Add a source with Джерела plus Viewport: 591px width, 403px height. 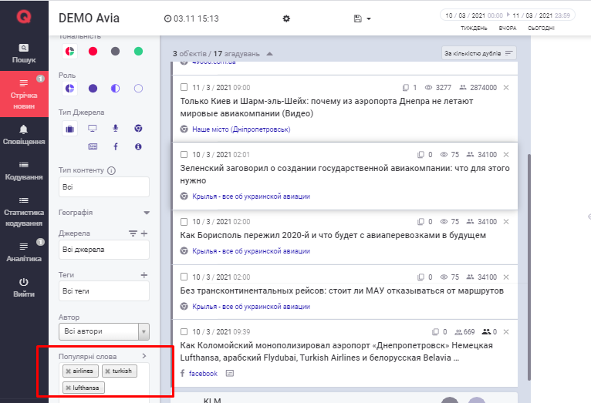(144, 233)
